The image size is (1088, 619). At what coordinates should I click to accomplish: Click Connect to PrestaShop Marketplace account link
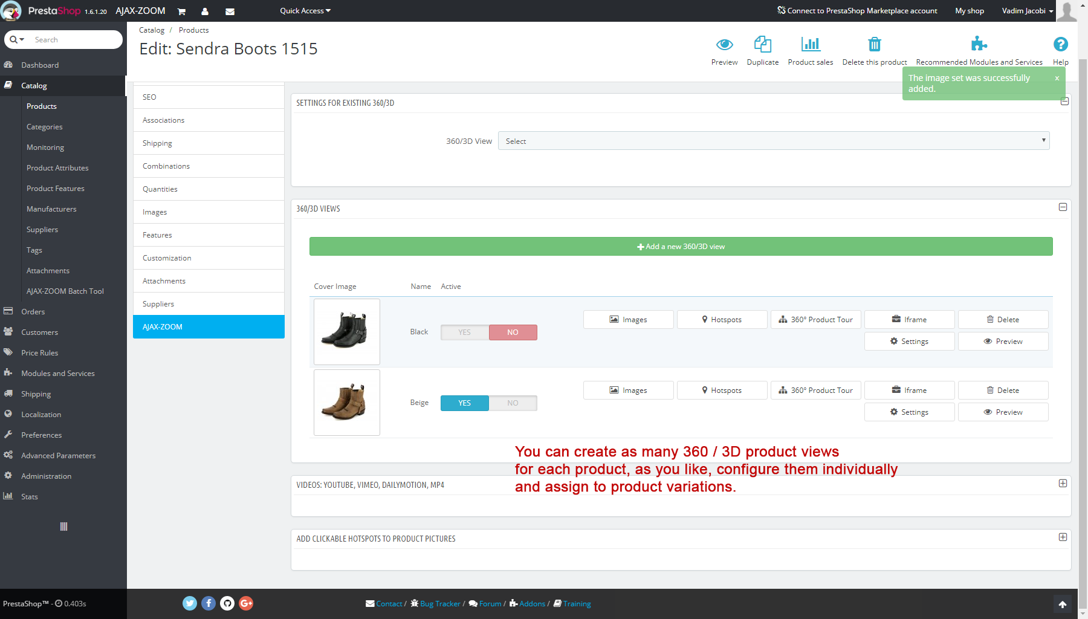[x=857, y=11]
